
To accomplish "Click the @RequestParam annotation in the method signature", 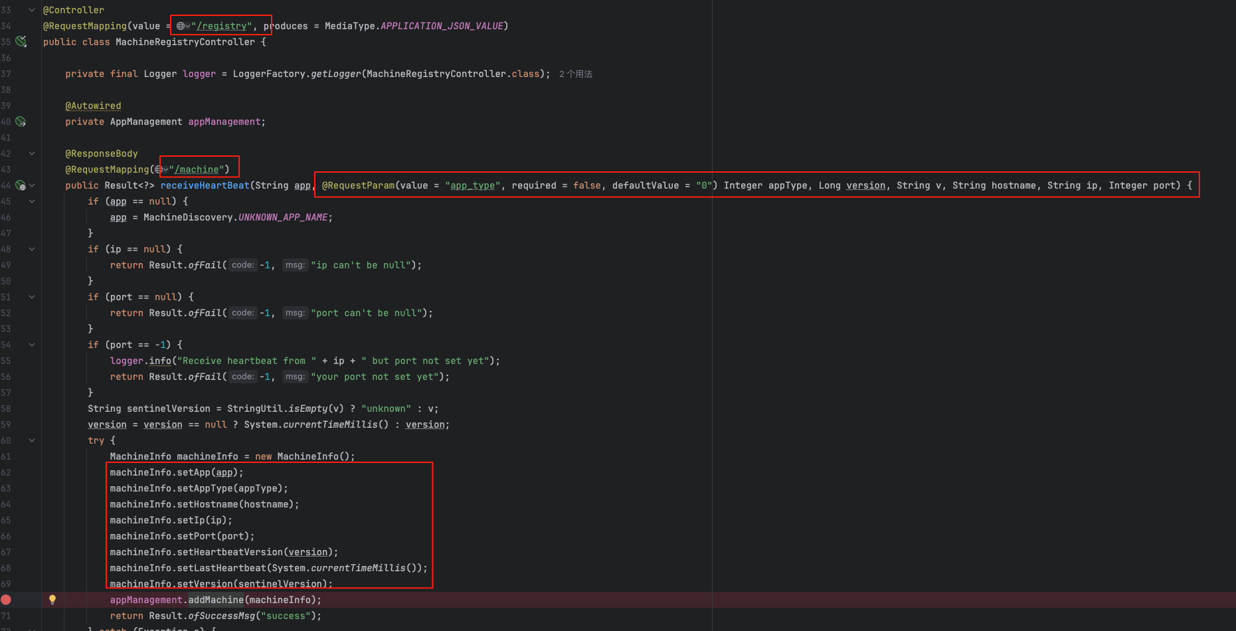I will pos(358,185).
